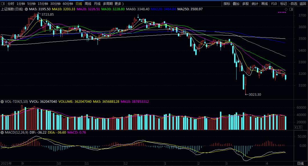Click the 3023.30 low price label
This screenshot has width=308, height=166.
(255, 94)
